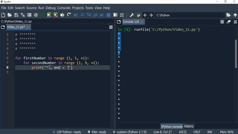Save all files toolbar icon
Screen dimensions: 238x134
tap(23, 15)
